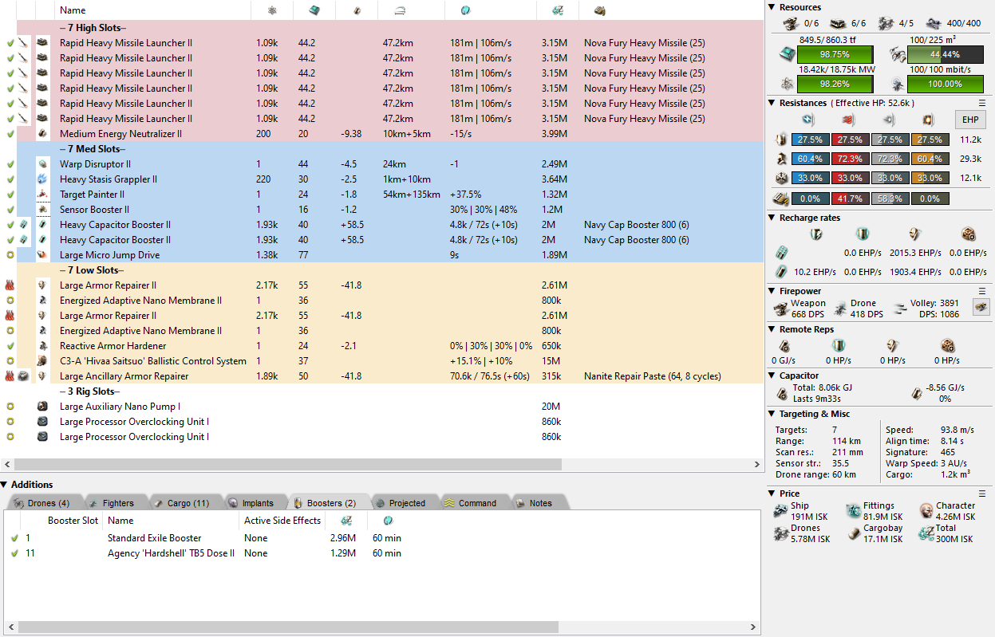Toggle overheat state of Large Ancillary Armor Repairer
The image size is (995, 637).
(x=10, y=376)
